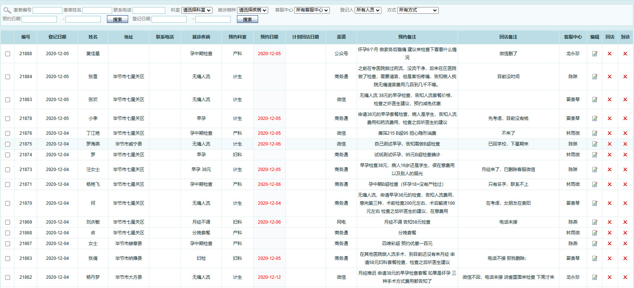Open the edit icon for record 21871
Image resolution: width=634 pixels, height=288 pixels.
595,184
